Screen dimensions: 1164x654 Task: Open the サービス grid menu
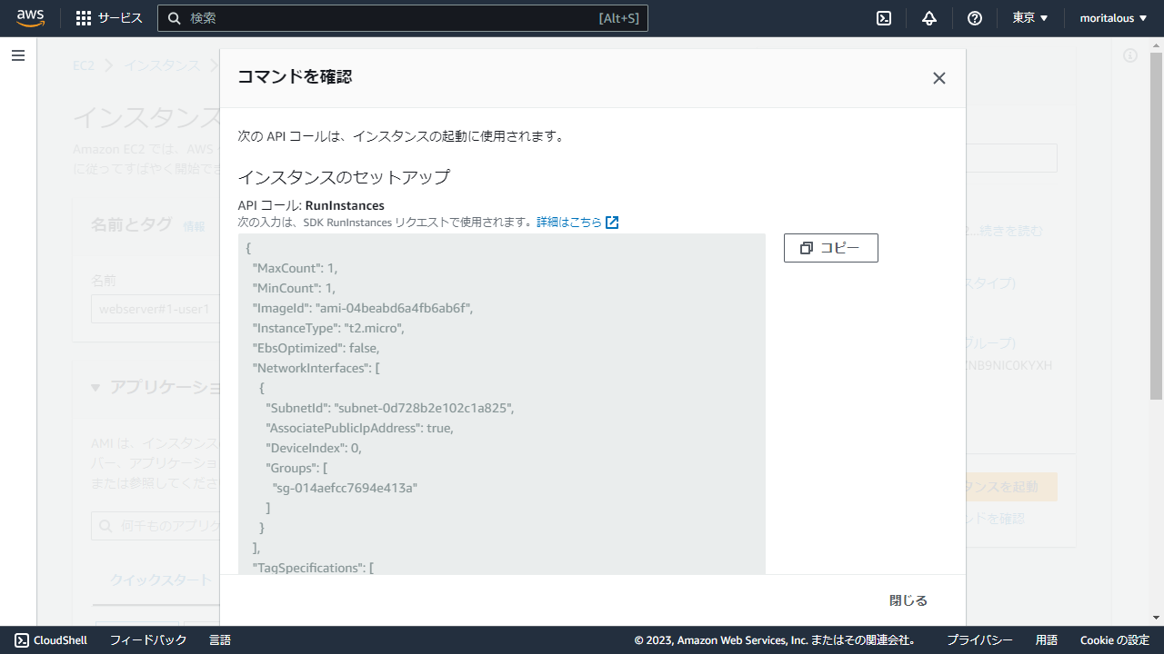[x=109, y=18]
